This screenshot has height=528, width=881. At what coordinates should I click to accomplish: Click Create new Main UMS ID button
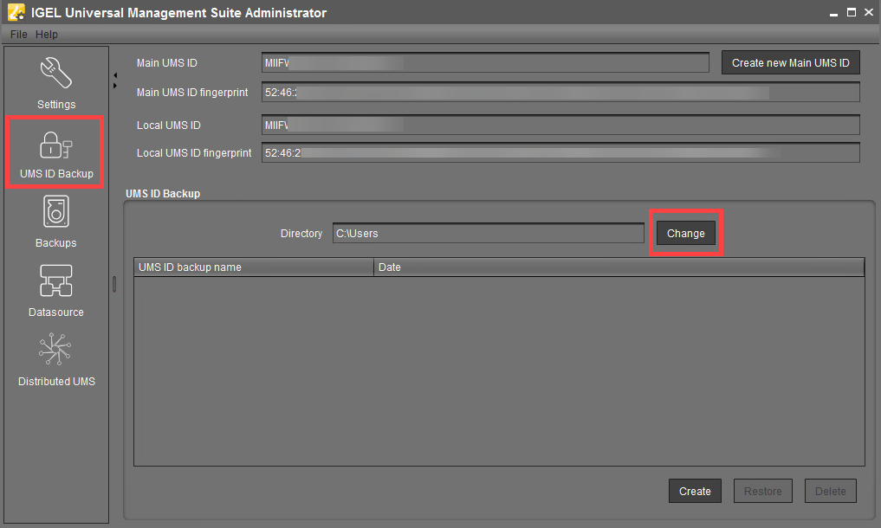coord(790,63)
